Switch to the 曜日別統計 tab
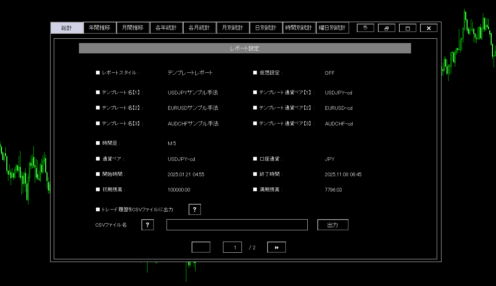496x286 pixels. (x=332, y=28)
